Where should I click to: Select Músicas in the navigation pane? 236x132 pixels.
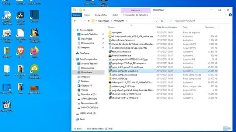(x=85, y=81)
